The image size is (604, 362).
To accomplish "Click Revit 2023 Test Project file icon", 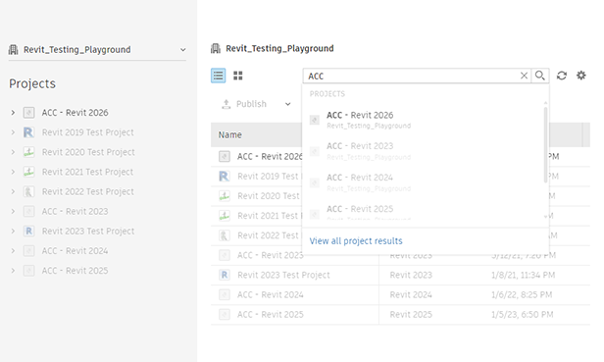I will point(225,275).
